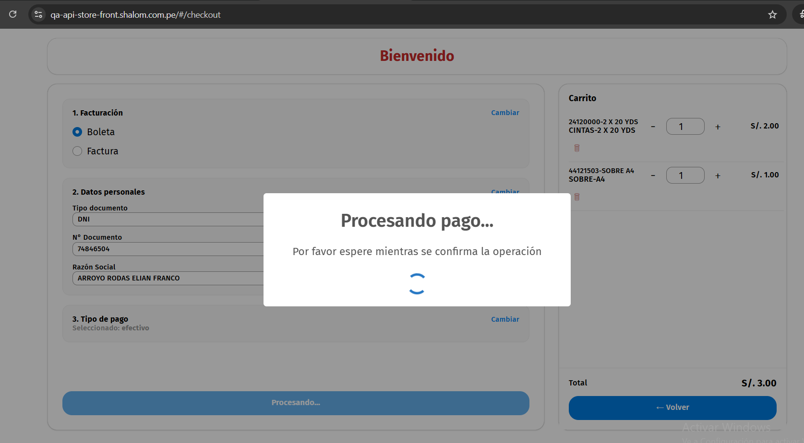Click the Volver button
Viewport: 804px width, 443px height.
pyautogui.click(x=672, y=408)
